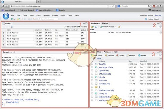The image size is (164, 109).
Task: Click the Delete button in Files pane
Action: 120,56
